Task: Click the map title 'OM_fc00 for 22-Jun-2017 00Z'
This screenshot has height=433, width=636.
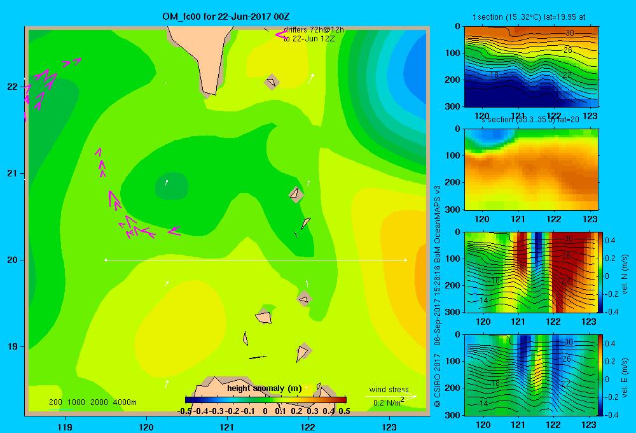Action: [226, 17]
